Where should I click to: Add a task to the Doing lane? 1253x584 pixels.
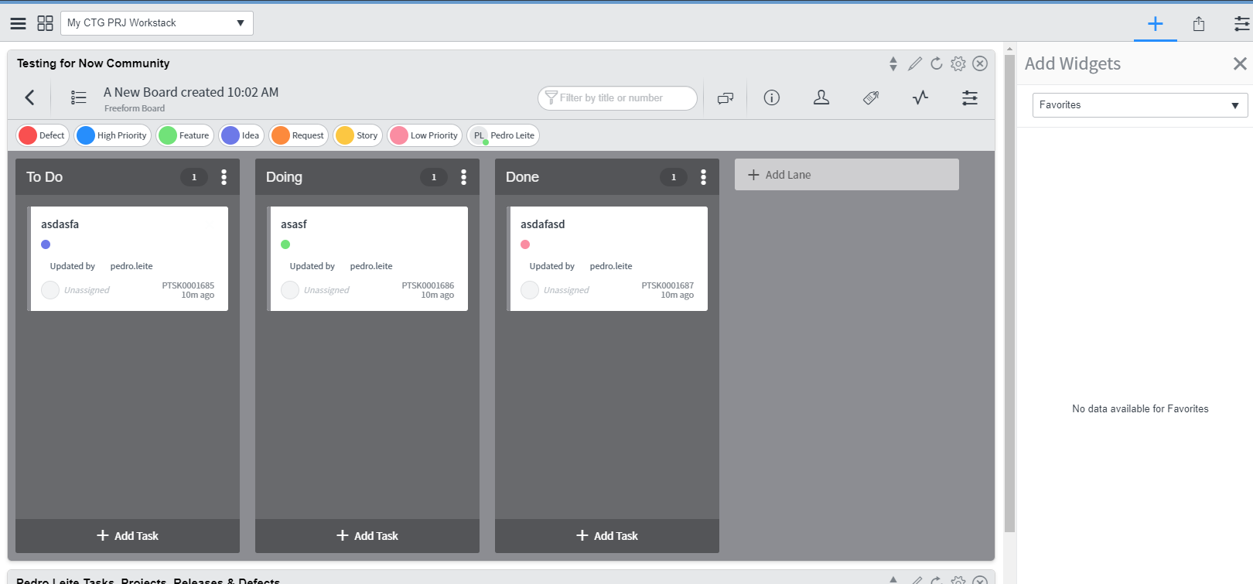(x=367, y=536)
